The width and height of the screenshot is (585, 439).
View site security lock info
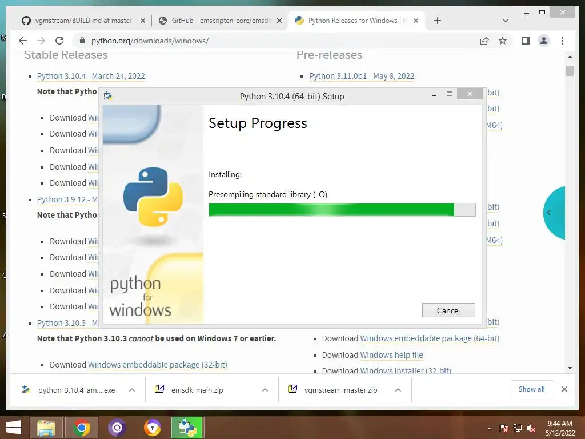(x=82, y=41)
